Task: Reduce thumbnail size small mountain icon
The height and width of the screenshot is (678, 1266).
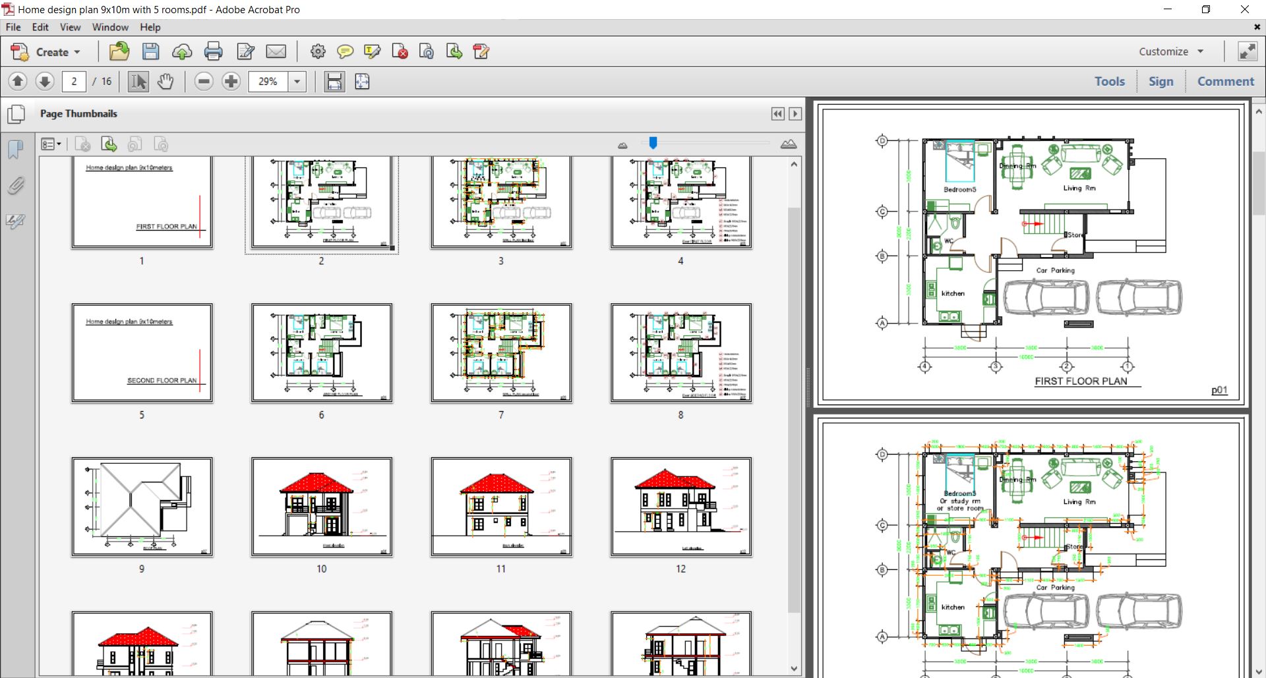Action: click(622, 145)
